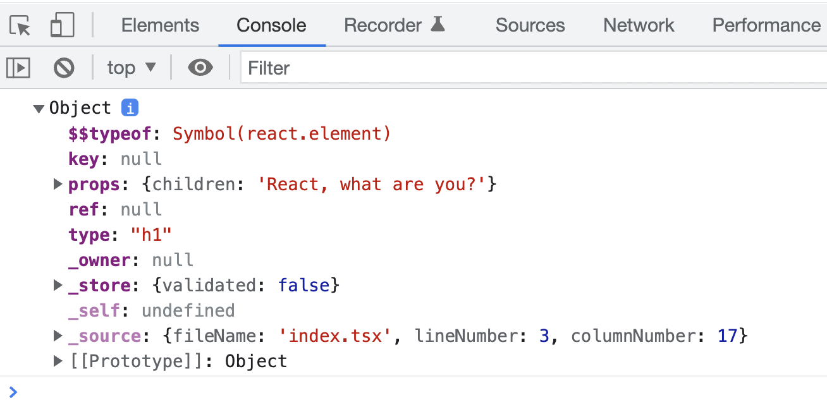Switch to the Elements tab
Screen dimensions: 827x407
coord(160,25)
